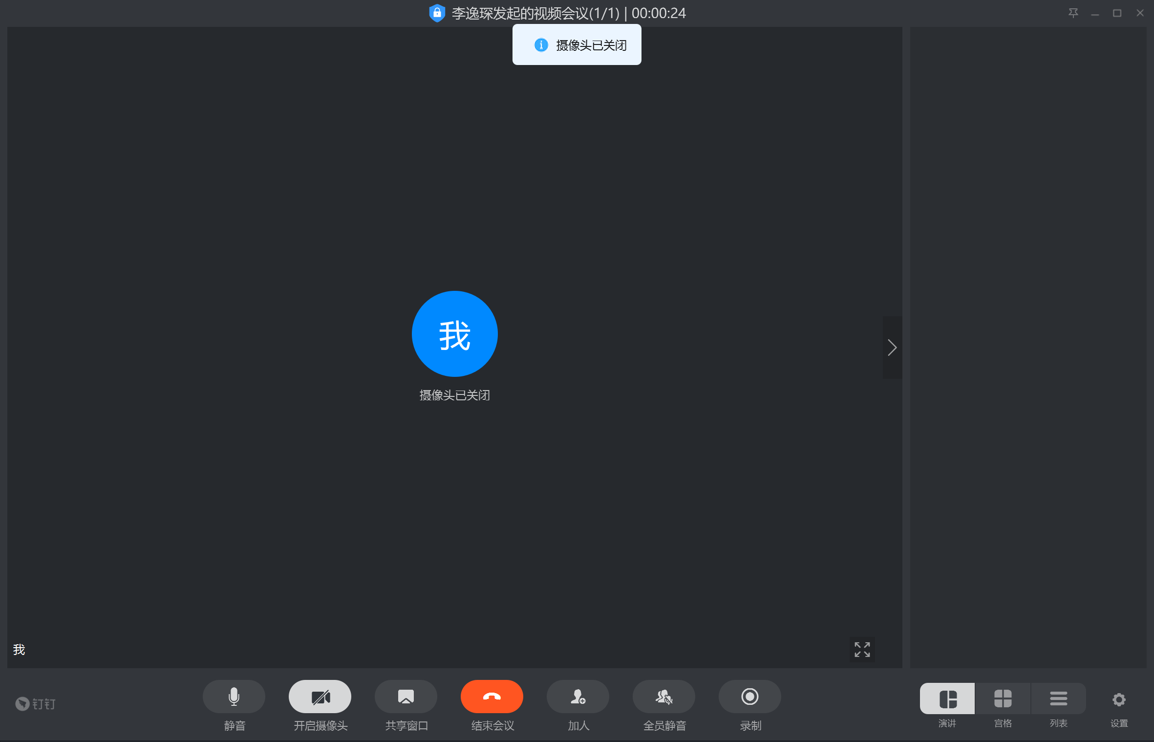Enter fullscreen with expand arrows icon
The height and width of the screenshot is (742, 1154).
(862, 650)
